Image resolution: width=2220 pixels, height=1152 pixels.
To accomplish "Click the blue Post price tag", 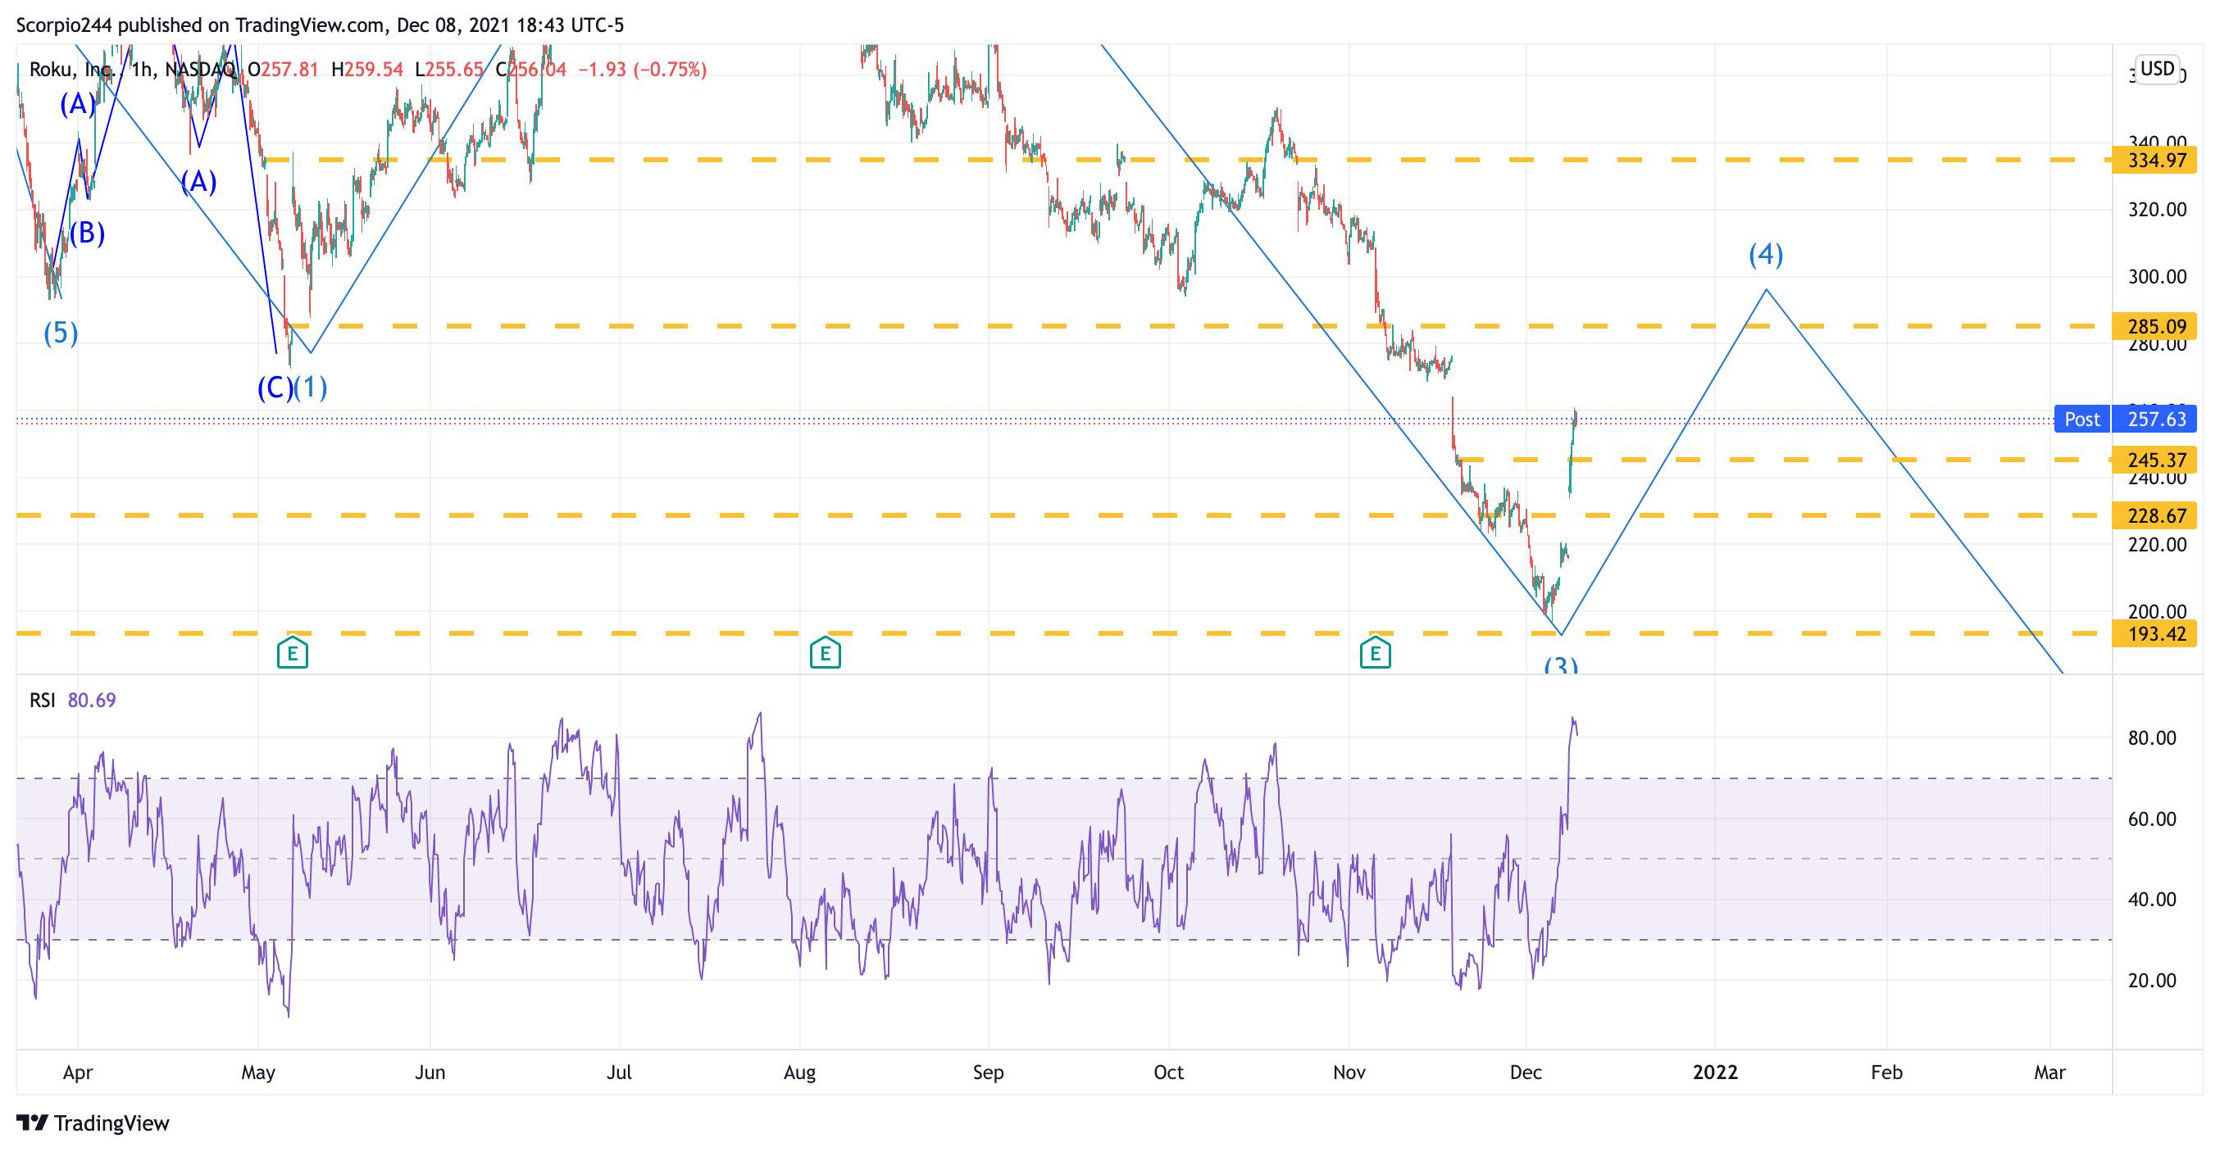I will 2081,420.
